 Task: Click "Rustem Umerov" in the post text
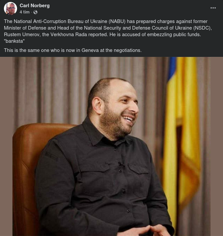point(22,35)
